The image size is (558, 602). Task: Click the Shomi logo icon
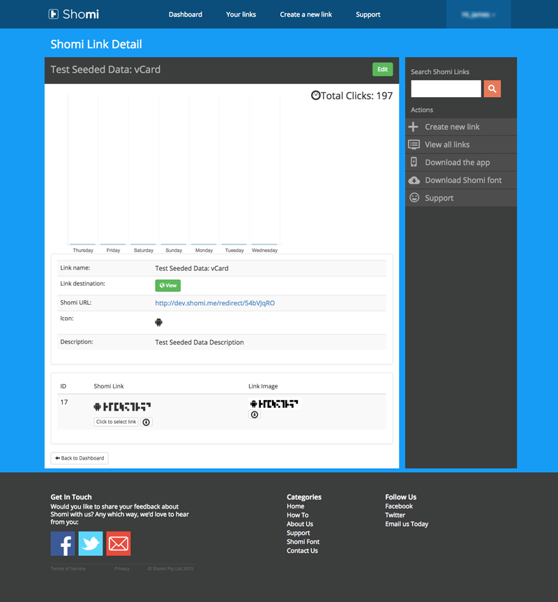(x=53, y=14)
